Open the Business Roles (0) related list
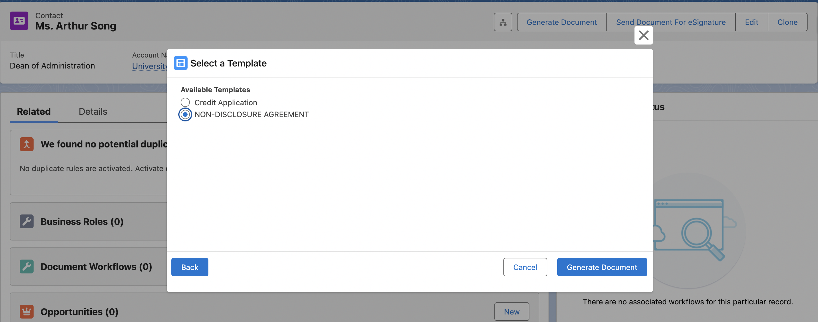This screenshot has width=818, height=322. 82,221
